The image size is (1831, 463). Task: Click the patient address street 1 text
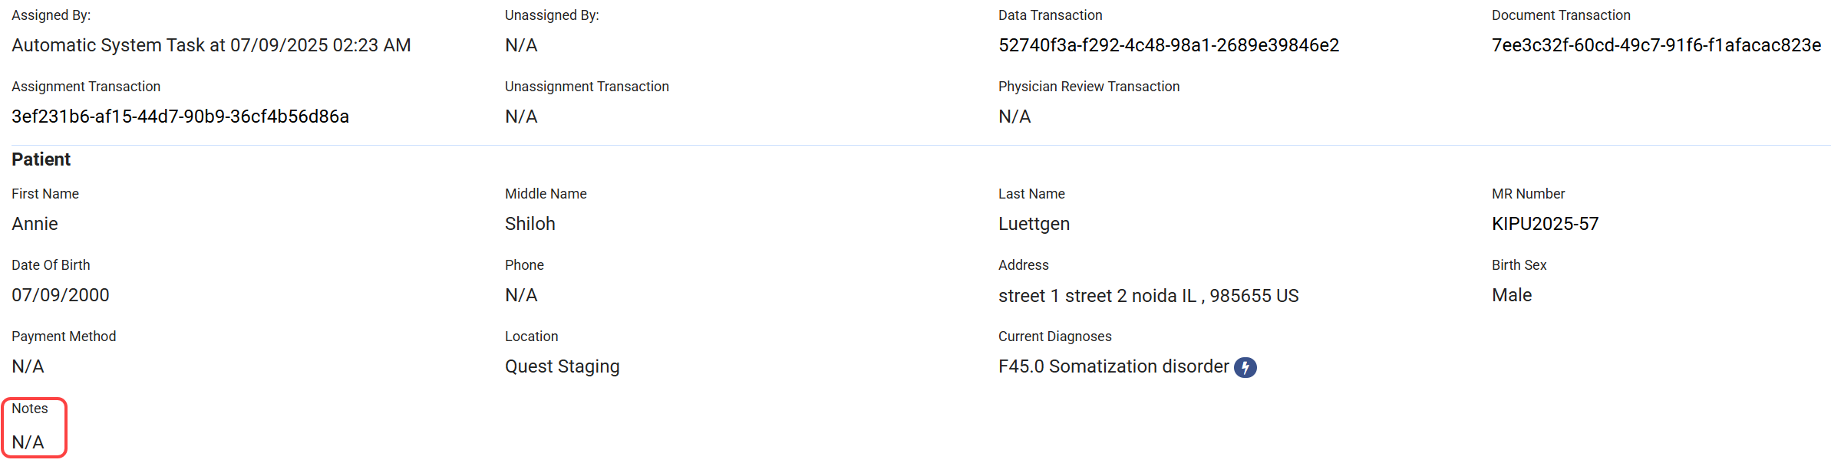pos(1148,296)
